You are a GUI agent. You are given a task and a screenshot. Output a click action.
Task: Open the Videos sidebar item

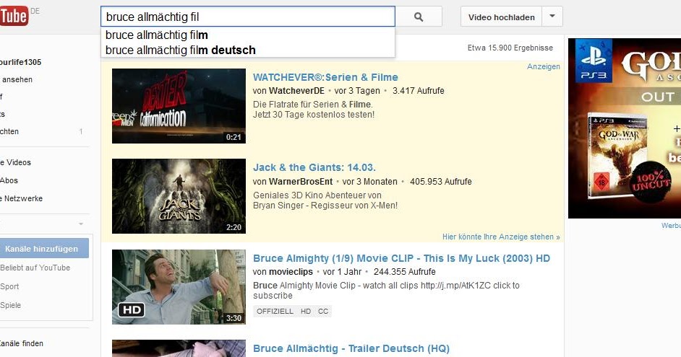coord(16,162)
